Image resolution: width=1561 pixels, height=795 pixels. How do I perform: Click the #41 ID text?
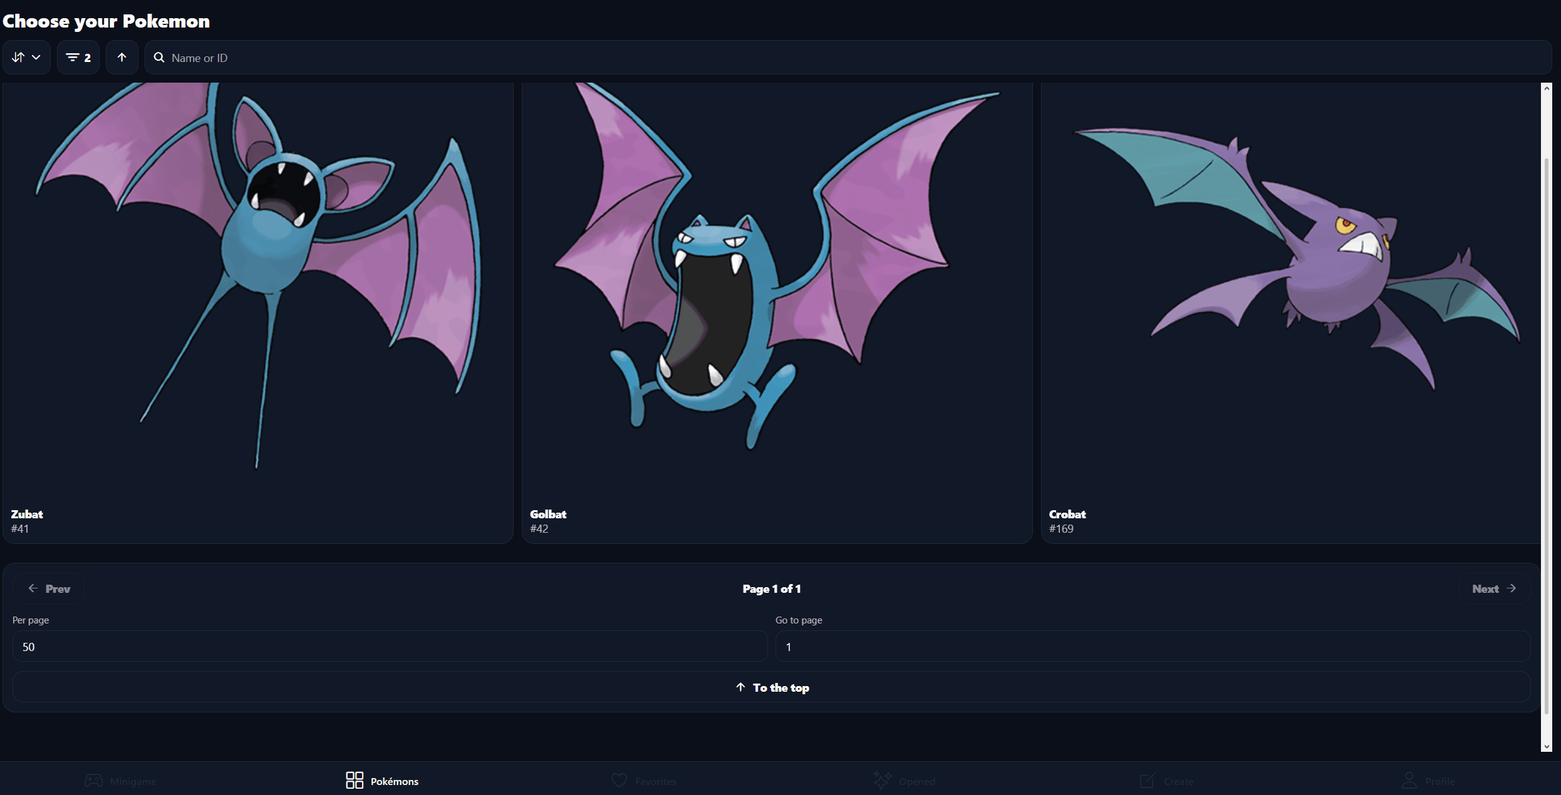(20, 529)
